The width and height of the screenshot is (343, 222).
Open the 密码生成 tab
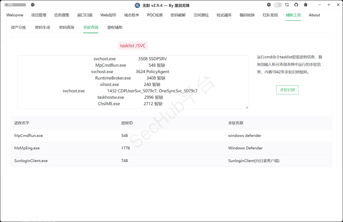(x=42, y=27)
